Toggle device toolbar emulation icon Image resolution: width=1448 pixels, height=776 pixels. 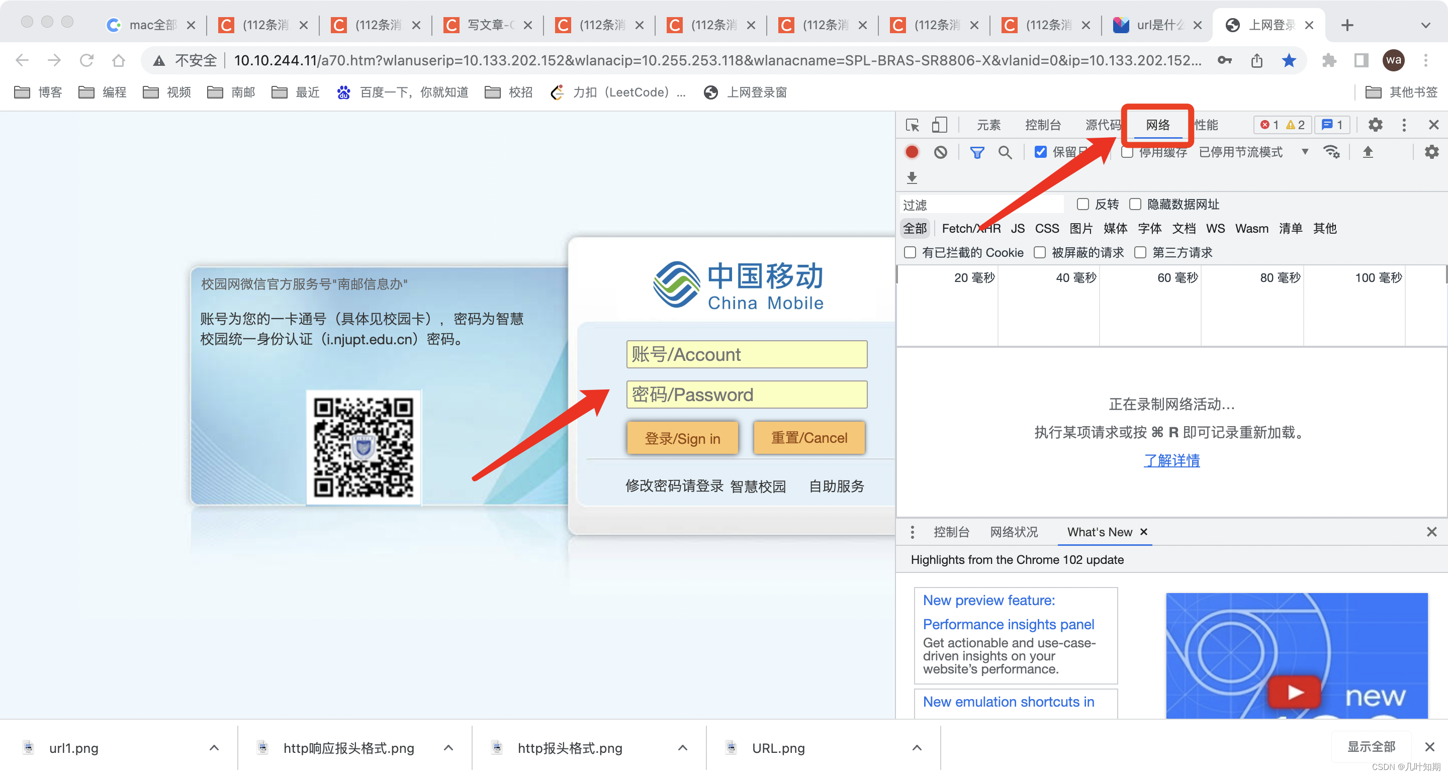point(939,125)
